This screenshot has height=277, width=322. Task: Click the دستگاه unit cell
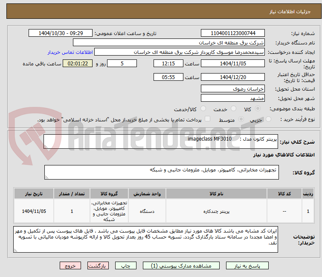pyautogui.click(x=147, y=211)
